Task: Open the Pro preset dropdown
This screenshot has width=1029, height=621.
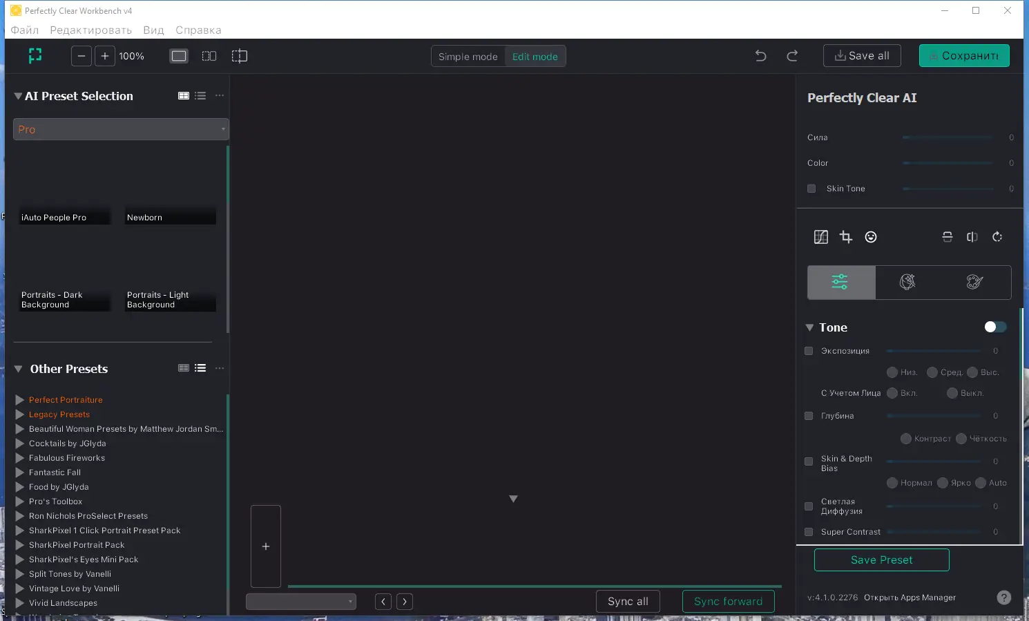Action: click(x=120, y=129)
